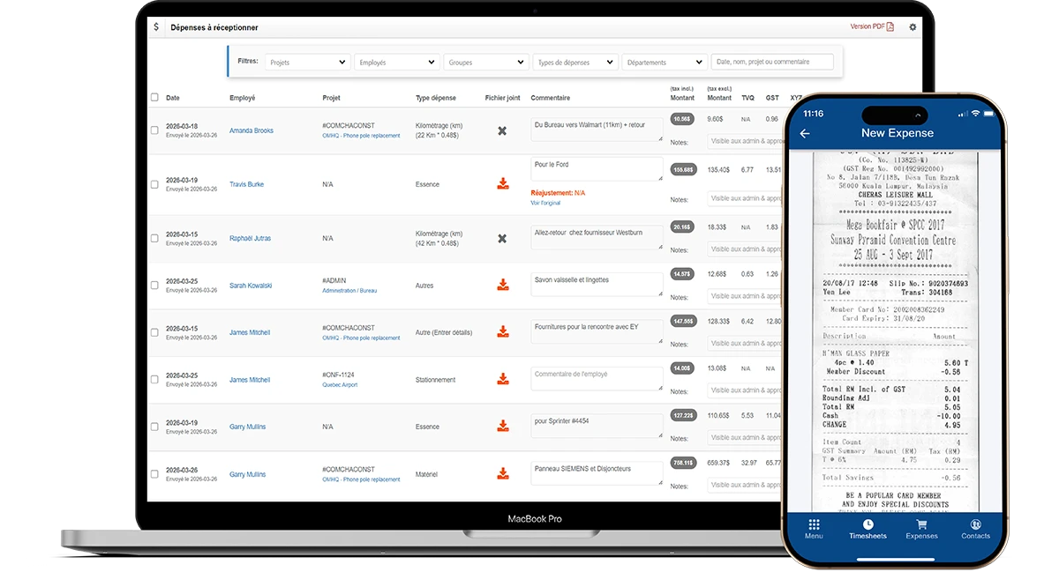Open employee link Amanda Brooks
The image size is (1059, 572).
coord(252,130)
